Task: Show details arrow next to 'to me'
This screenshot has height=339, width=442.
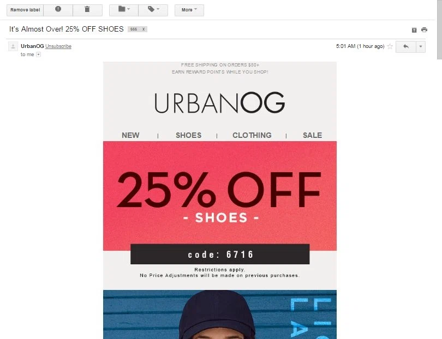Action: pos(39,55)
